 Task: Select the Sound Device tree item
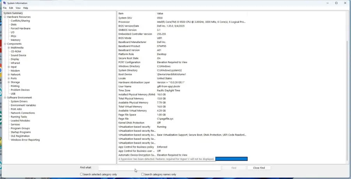[x=18, y=55]
